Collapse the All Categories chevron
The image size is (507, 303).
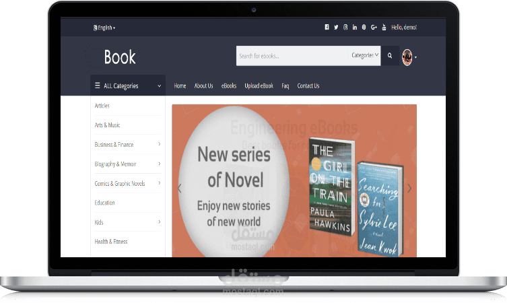coord(159,86)
